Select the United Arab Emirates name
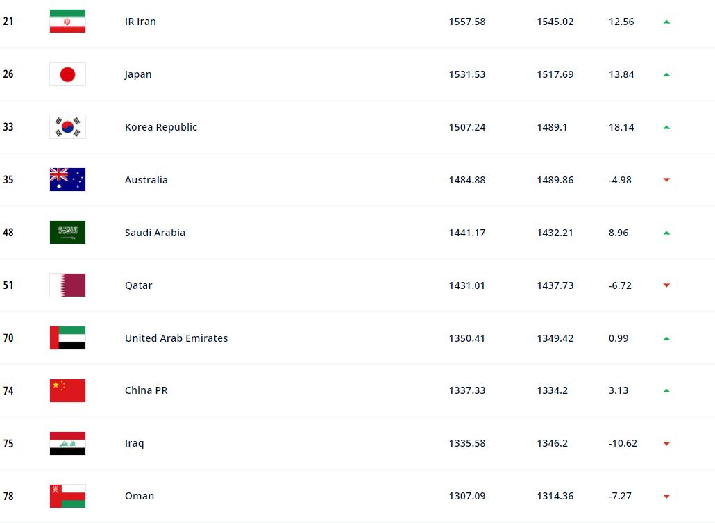715x523 pixels. 176,338
